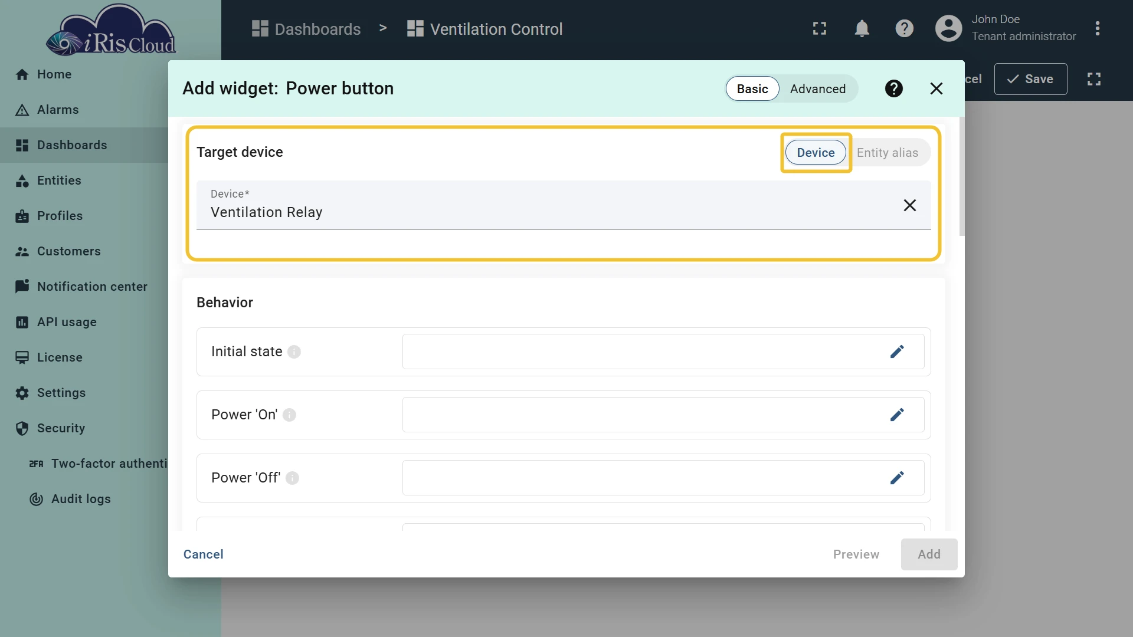Show info for Power 'On'
The image size is (1133, 637).
click(x=289, y=415)
